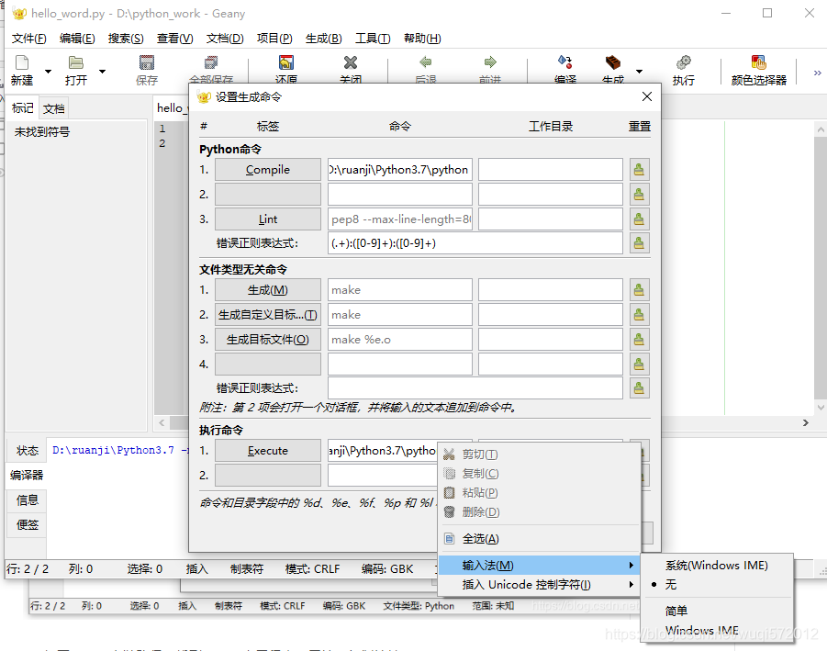Click the Revert file toolbar icon

285,62
